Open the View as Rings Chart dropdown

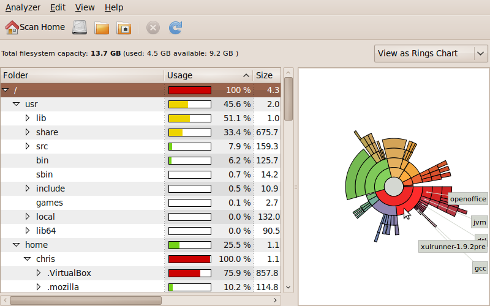[431, 53]
